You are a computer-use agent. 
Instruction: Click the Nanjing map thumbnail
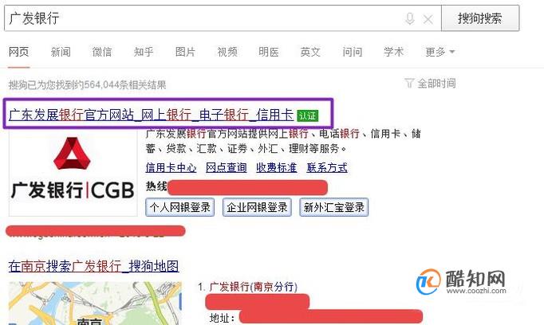coord(95,303)
